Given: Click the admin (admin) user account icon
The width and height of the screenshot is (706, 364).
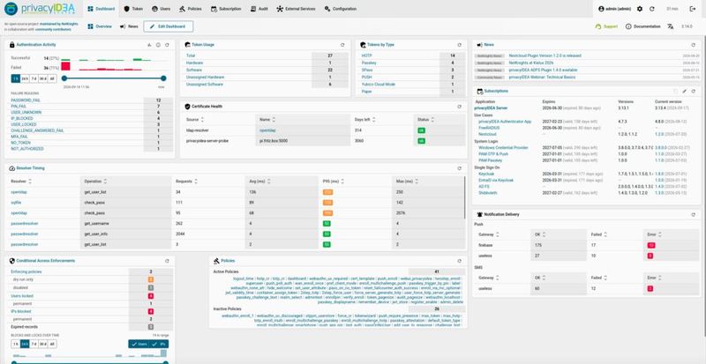Looking at the screenshot, I should [601, 9].
